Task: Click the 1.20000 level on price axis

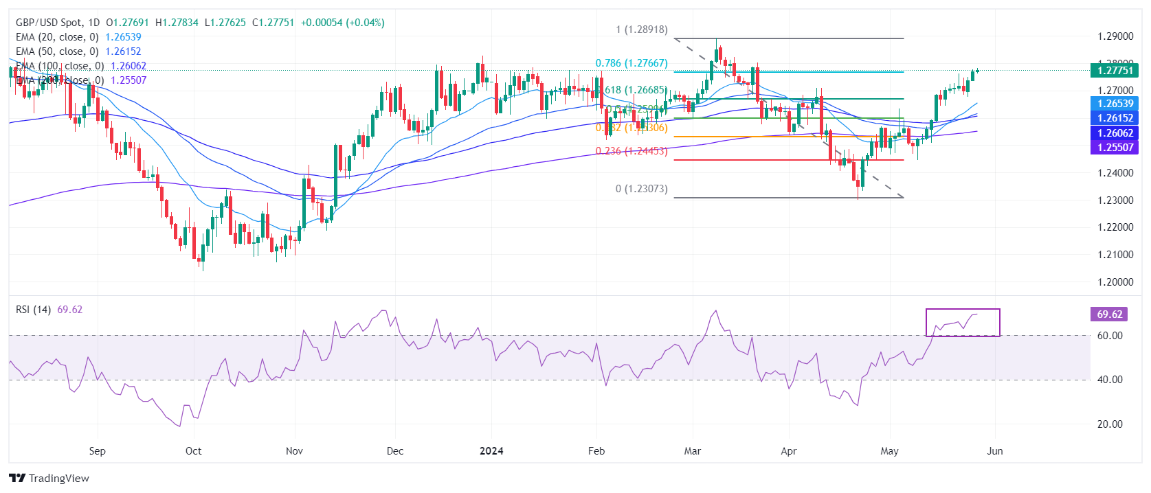Action: 1115,282
